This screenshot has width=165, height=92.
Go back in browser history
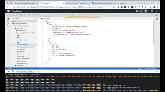[x=7, y=7]
